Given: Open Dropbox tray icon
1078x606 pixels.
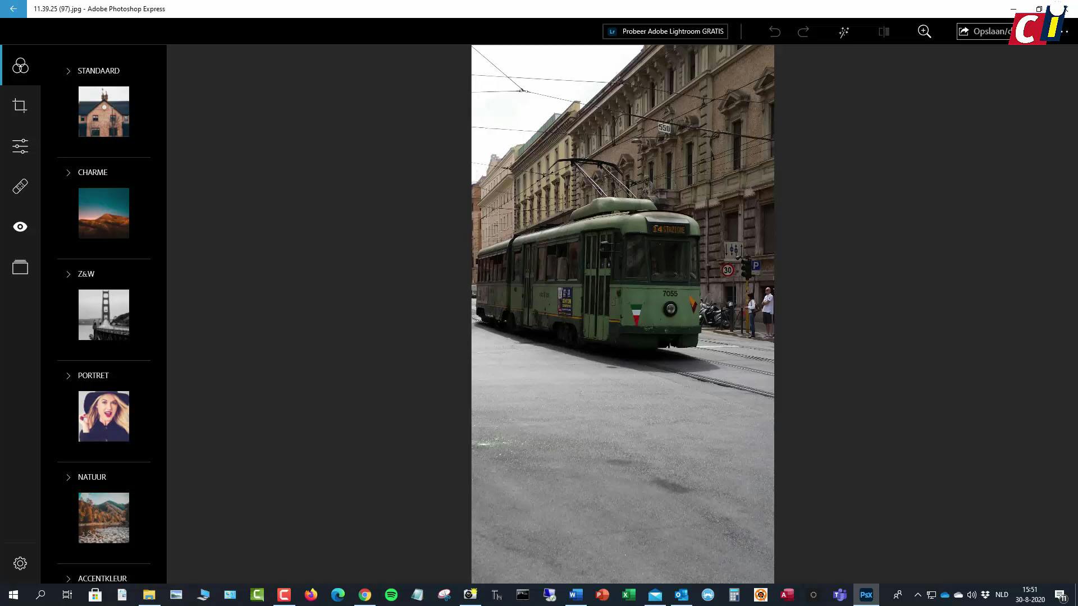Looking at the screenshot, I should [985, 595].
